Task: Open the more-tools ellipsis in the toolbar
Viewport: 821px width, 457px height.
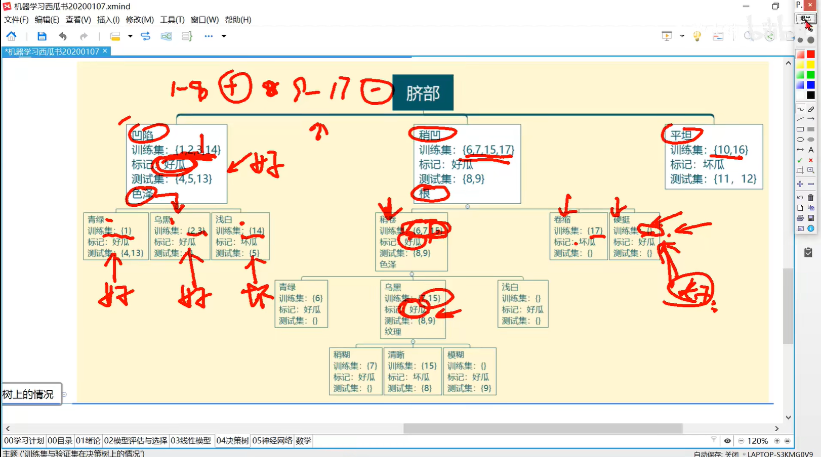Action: (x=209, y=36)
